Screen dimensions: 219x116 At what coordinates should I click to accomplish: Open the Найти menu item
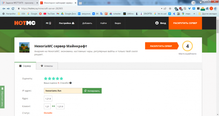pos(104,23)
